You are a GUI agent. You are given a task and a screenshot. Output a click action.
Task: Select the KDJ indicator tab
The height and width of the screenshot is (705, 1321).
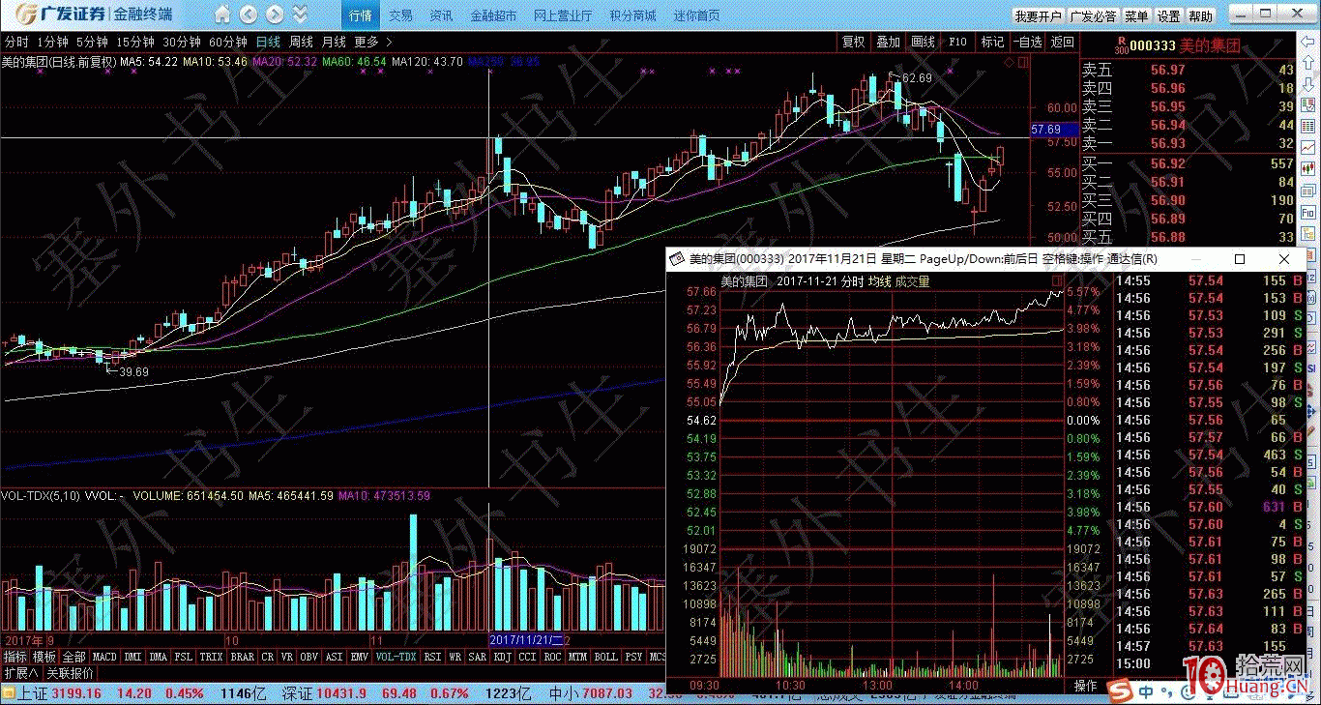pos(502,657)
